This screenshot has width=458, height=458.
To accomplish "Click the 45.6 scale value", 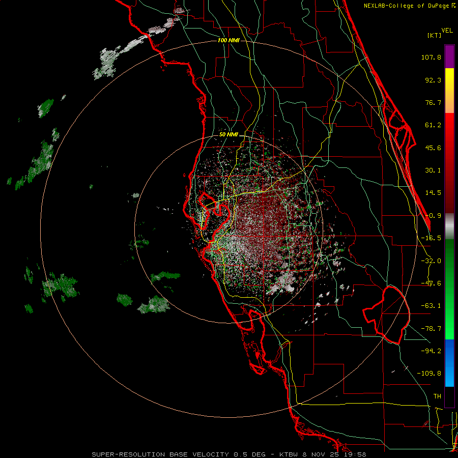I will (433, 148).
